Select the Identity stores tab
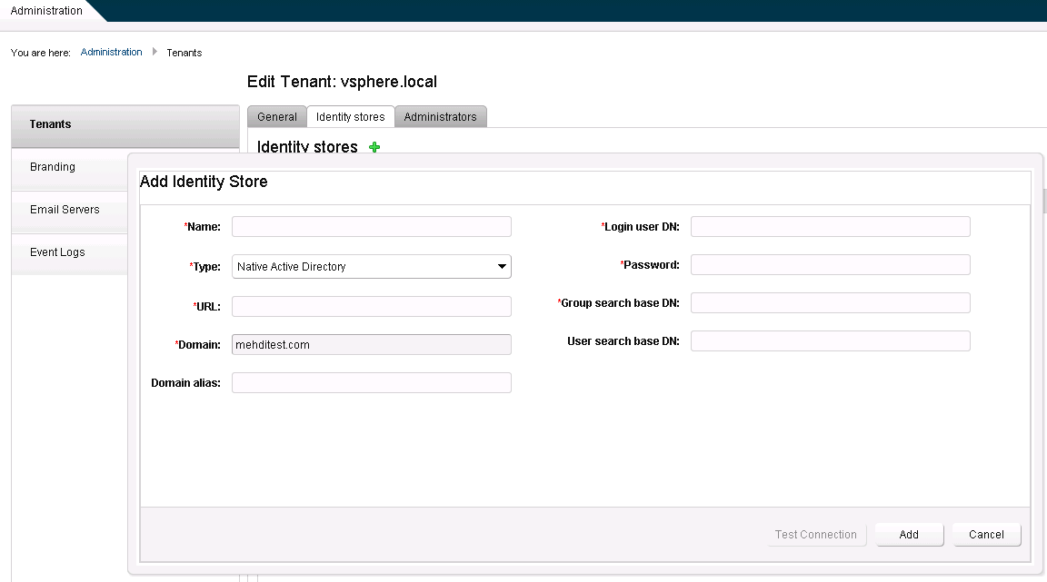The height and width of the screenshot is (582, 1047). [350, 117]
